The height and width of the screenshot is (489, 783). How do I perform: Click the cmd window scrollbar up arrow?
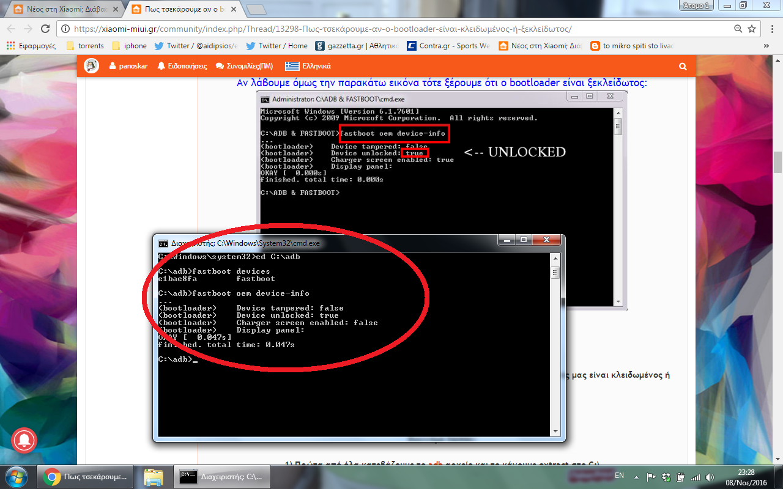click(555, 259)
